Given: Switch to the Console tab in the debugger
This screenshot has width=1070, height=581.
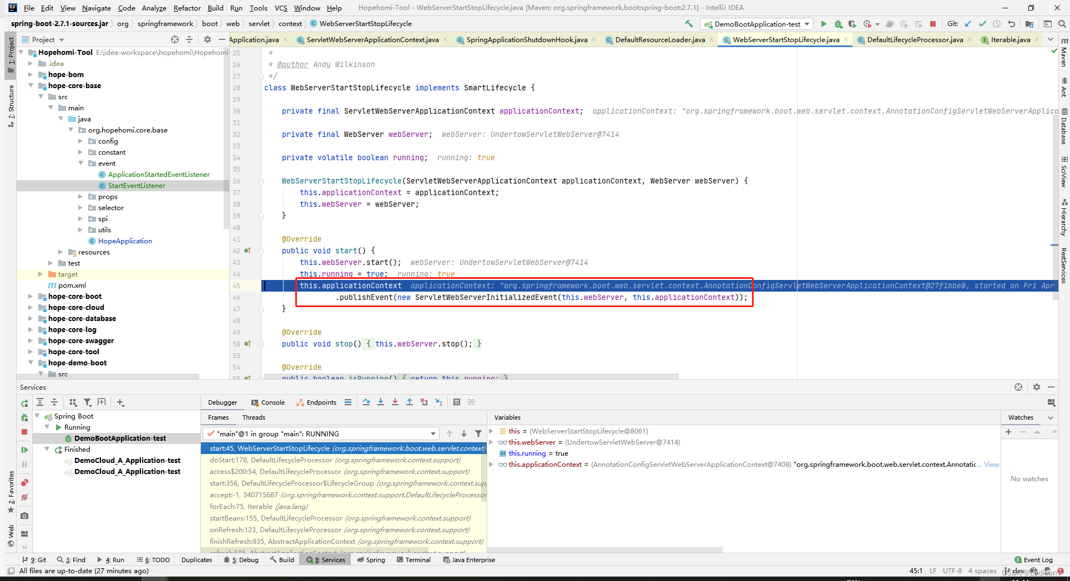Looking at the screenshot, I should 267,402.
